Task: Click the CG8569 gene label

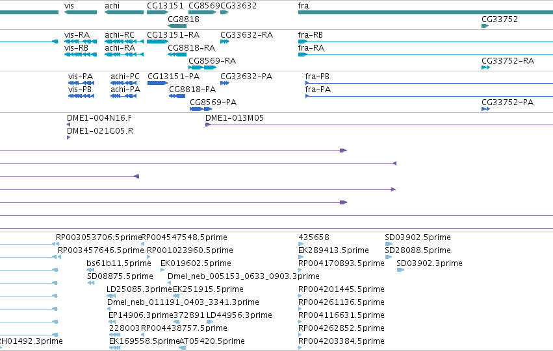Action: tap(204, 6)
